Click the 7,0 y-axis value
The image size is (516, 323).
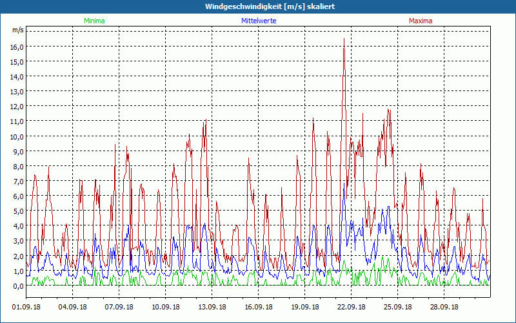(19, 182)
